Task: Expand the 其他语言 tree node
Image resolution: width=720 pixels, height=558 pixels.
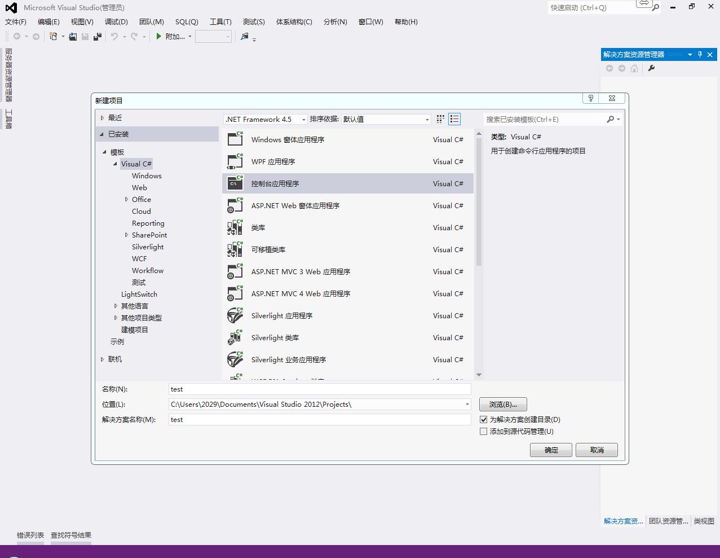Action: pos(116,306)
